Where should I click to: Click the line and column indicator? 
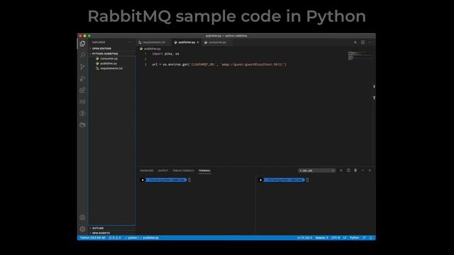(304, 238)
